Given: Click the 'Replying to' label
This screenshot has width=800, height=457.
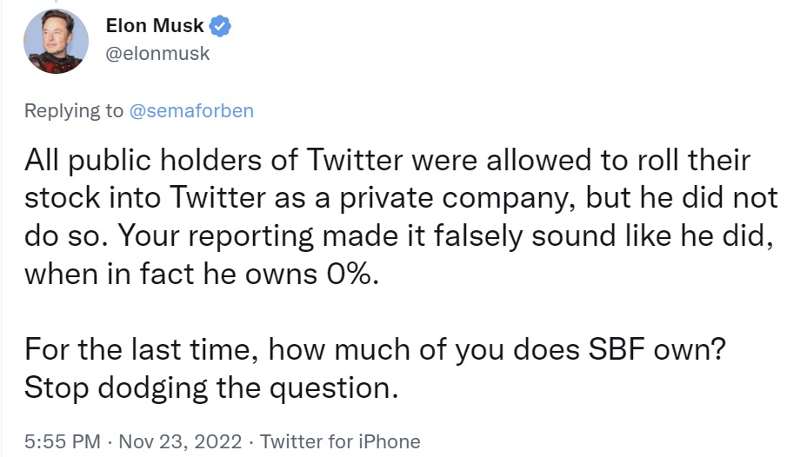Looking at the screenshot, I should (x=74, y=110).
